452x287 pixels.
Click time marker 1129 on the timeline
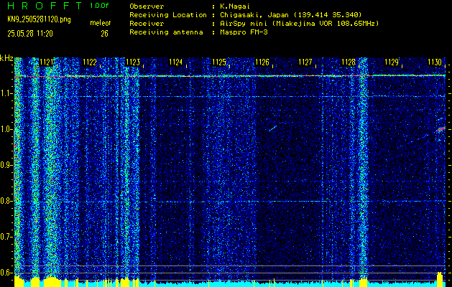[x=392, y=62]
